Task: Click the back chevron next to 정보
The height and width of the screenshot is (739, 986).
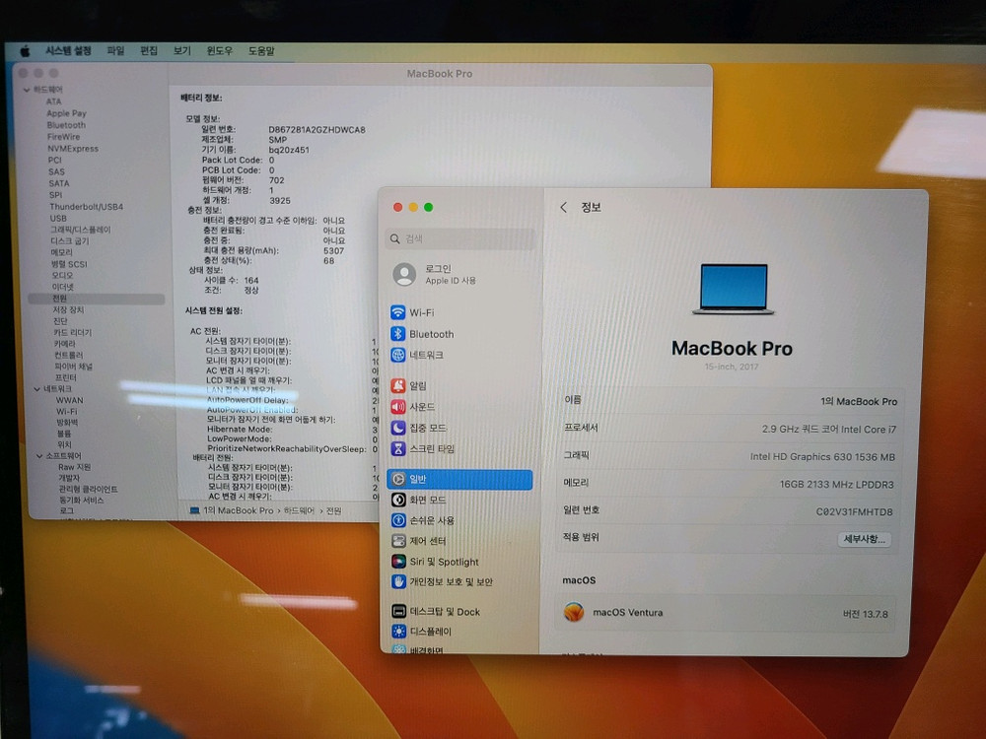Action: click(563, 208)
